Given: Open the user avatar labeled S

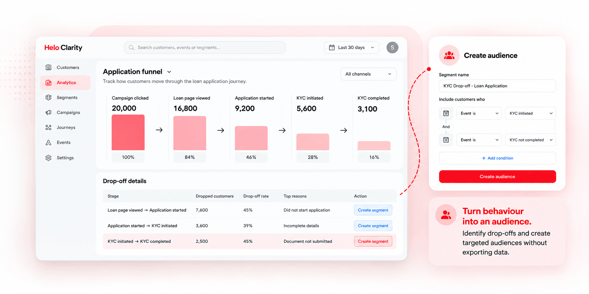Looking at the screenshot, I should (392, 47).
